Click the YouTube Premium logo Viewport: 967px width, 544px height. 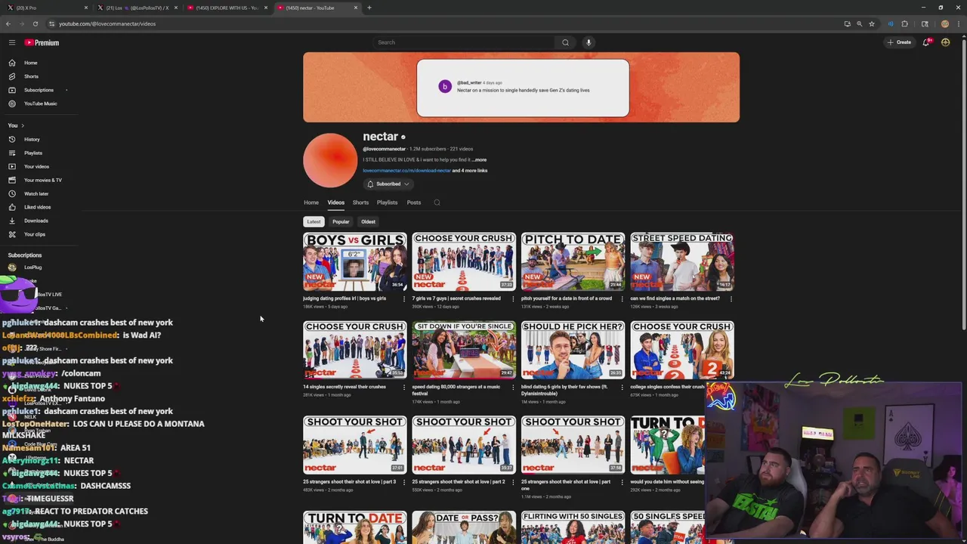pos(42,42)
